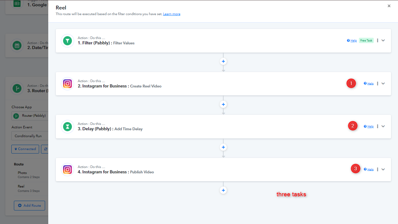This screenshot has height=224, width=398.
Task: Click the Connected button in background
Action: (x=25, y=149)
